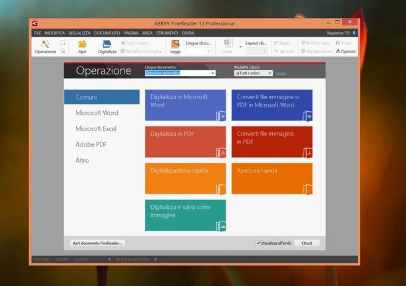Expand the Salva button dropdown arrow
Screen dimensions: 406x286
(x=240, y=47)
